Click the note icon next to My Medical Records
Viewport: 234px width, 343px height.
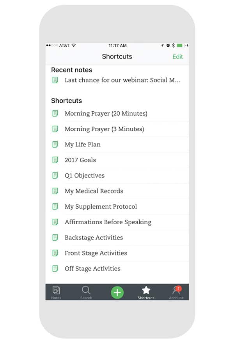(55, 191)
